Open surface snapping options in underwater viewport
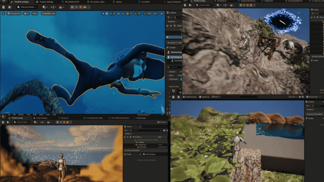 [x=123, y=14]
